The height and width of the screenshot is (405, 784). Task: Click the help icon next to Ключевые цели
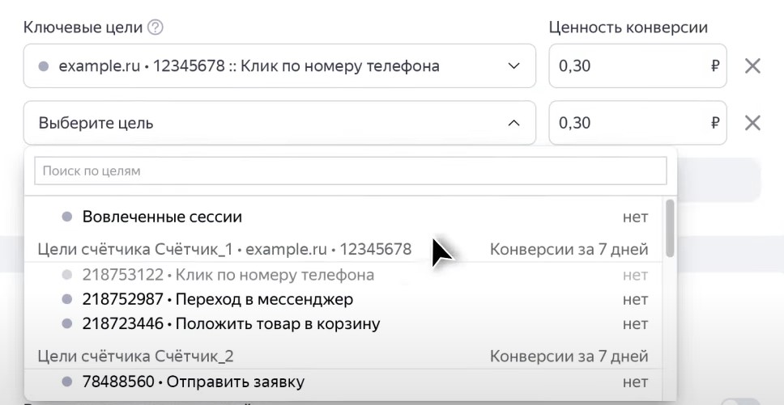[x=156, y=27]
